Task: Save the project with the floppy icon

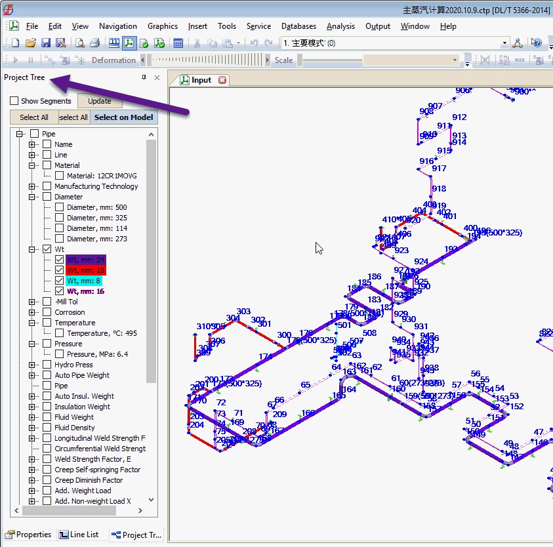Action: click(x=46, y=43)
